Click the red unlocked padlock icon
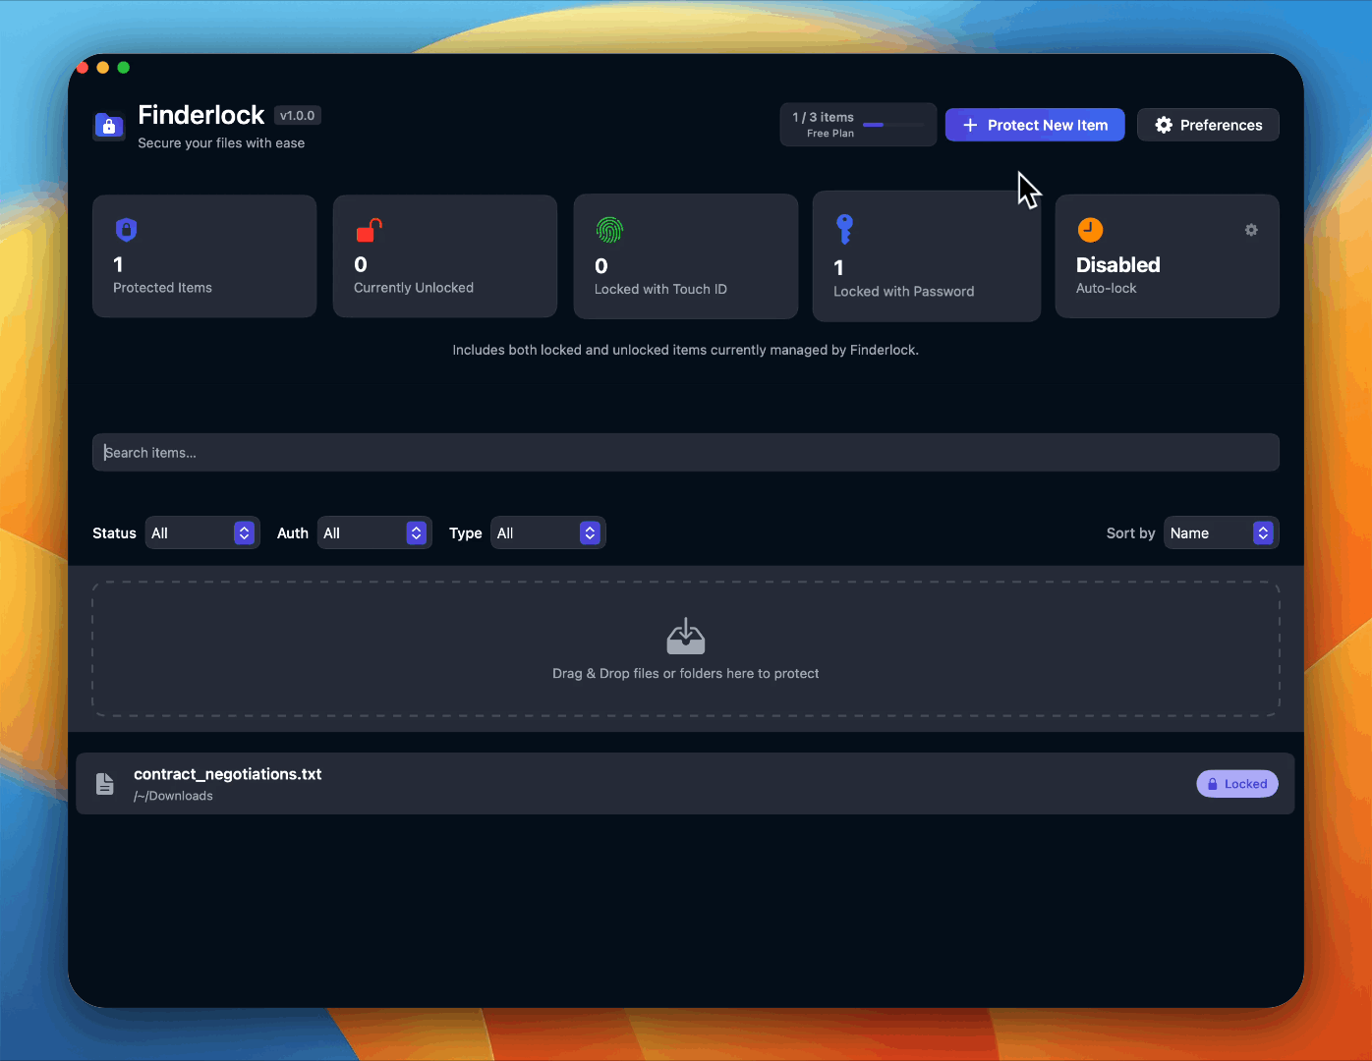The width and height of the screenshot is (1372, 1061). point(369,230)
